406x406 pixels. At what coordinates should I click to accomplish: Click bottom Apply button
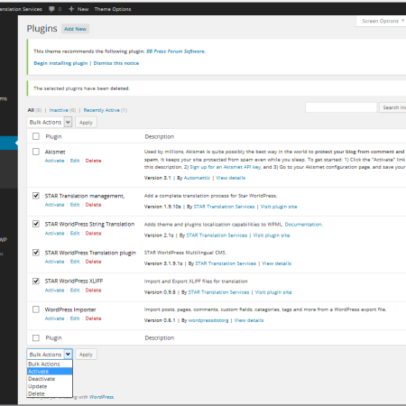(86, 355)
